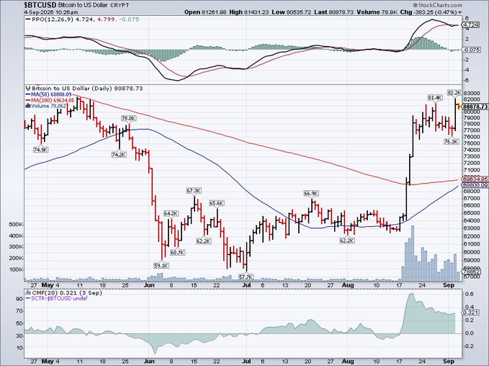Click the MA(50) 68800.09 legend text
Image resolution: width=489 pixels, height=366 pixels.
point(51,94)
